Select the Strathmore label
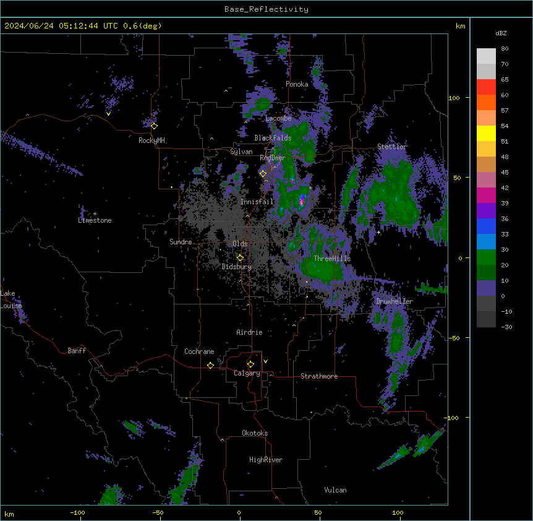Viewport: 533px width, 521px height. (319, 376)
